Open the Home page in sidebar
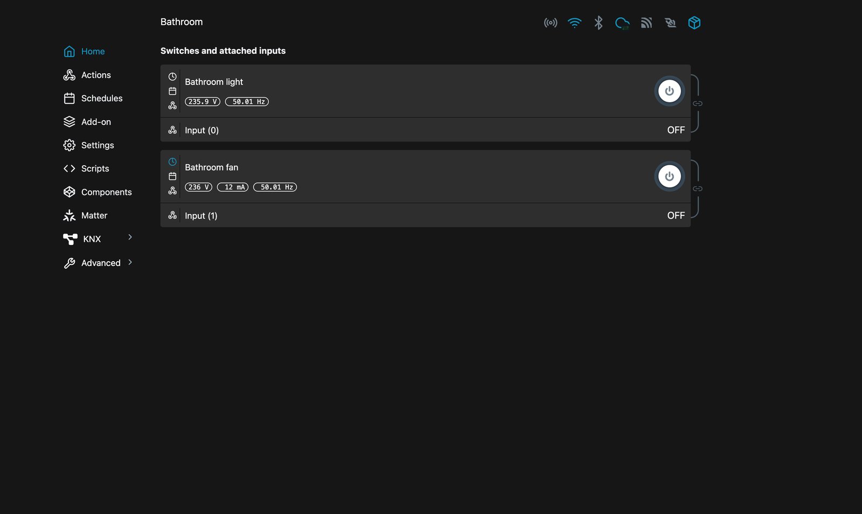 click(84, 52)
